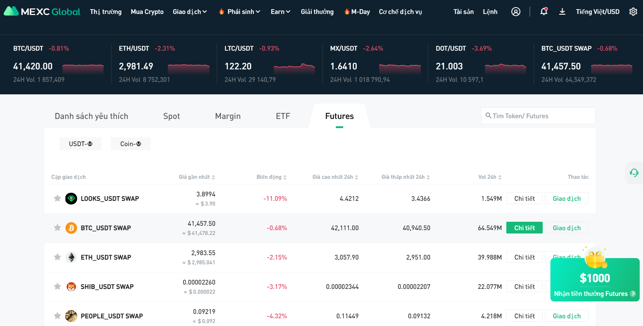This screenshot has width=643, height=326.
Task: Sort by Vol 24h column
Action: click(x=490, y=177)
